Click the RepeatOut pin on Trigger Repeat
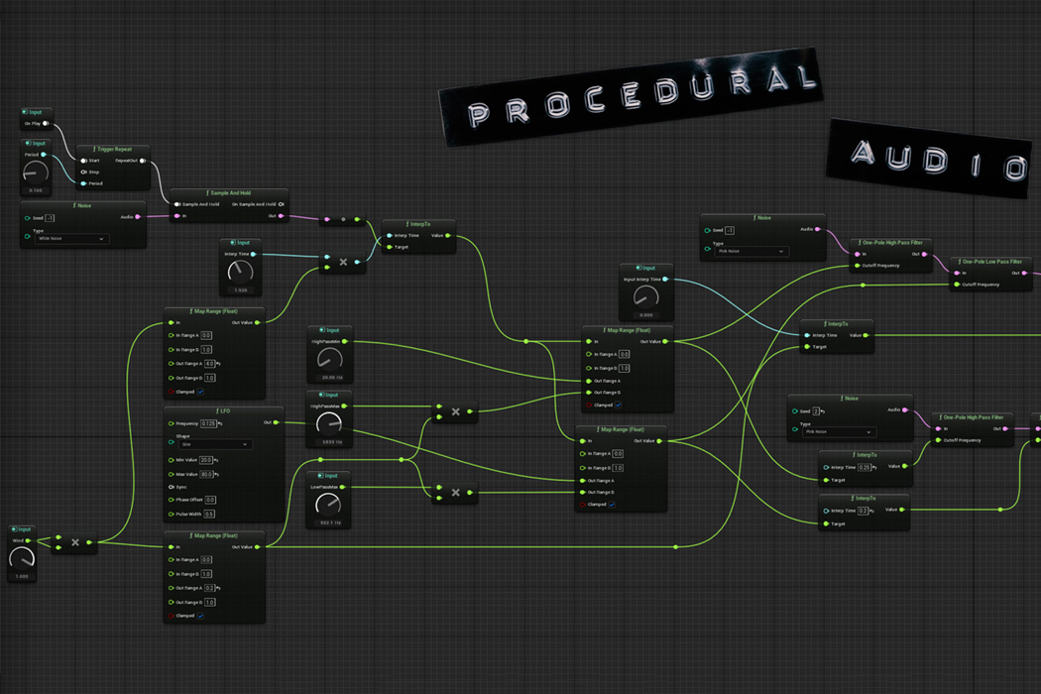Image resolution: width=1041 pixels, height=694 pixels. click(143, 161)
